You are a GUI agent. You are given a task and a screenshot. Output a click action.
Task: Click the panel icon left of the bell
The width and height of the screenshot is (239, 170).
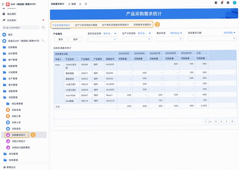[216, 3]
